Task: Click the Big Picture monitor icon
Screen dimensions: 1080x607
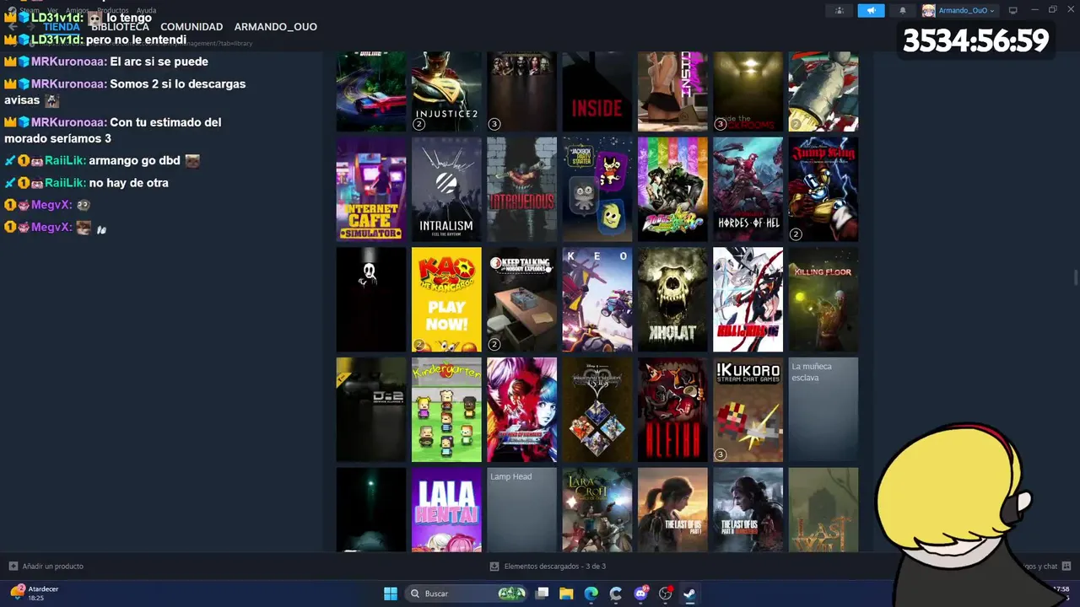Action: [x=1013, y=10]
